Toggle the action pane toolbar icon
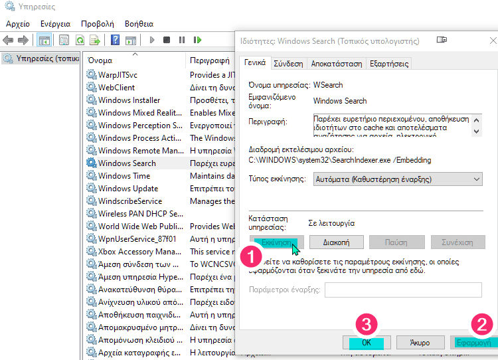Image resolution: width=498 pixels, height=360 pixels. click(x=131, y=40)
